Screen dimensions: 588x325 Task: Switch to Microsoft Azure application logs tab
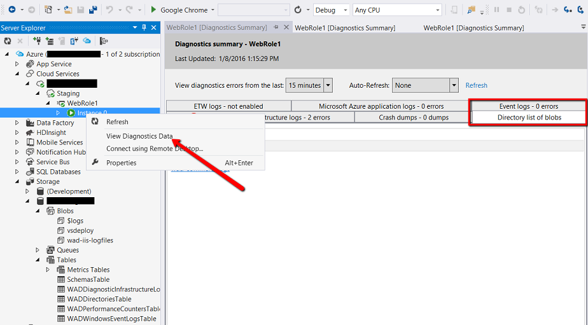tap(381, 106)
